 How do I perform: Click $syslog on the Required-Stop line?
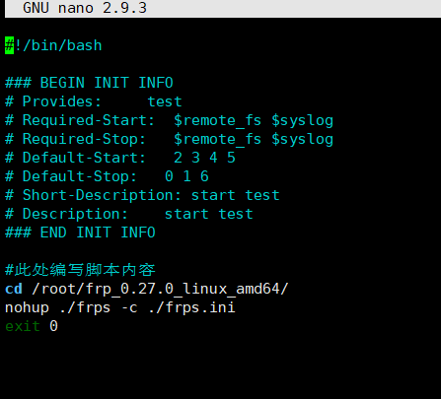click(x=302, y=139)
